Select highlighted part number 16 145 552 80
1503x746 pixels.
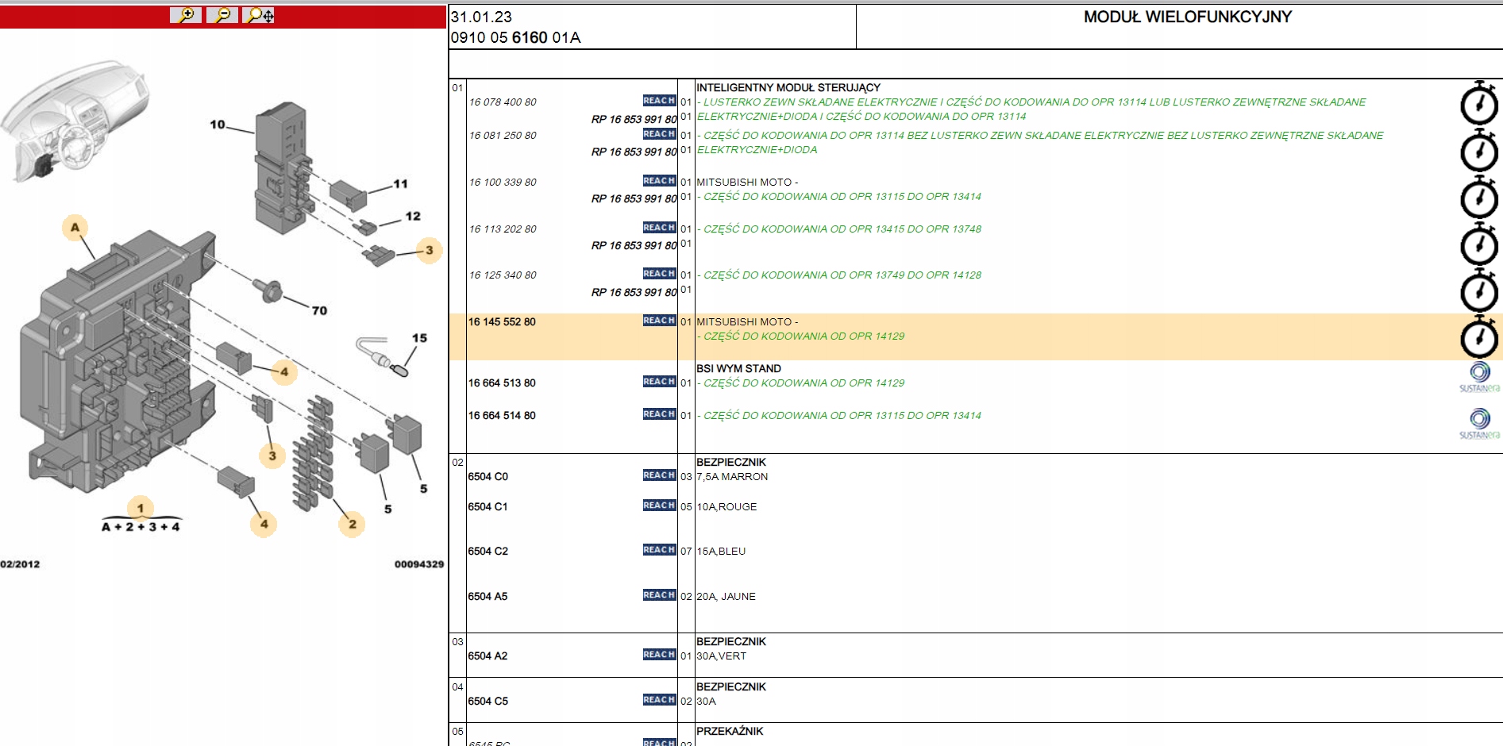point(502,322)
